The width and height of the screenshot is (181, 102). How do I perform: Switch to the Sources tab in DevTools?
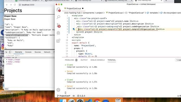pos(38,52)
